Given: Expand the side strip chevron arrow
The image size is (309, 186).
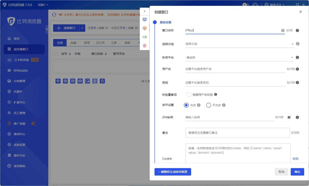Looking at the screenshot, I should pos(145,11).
